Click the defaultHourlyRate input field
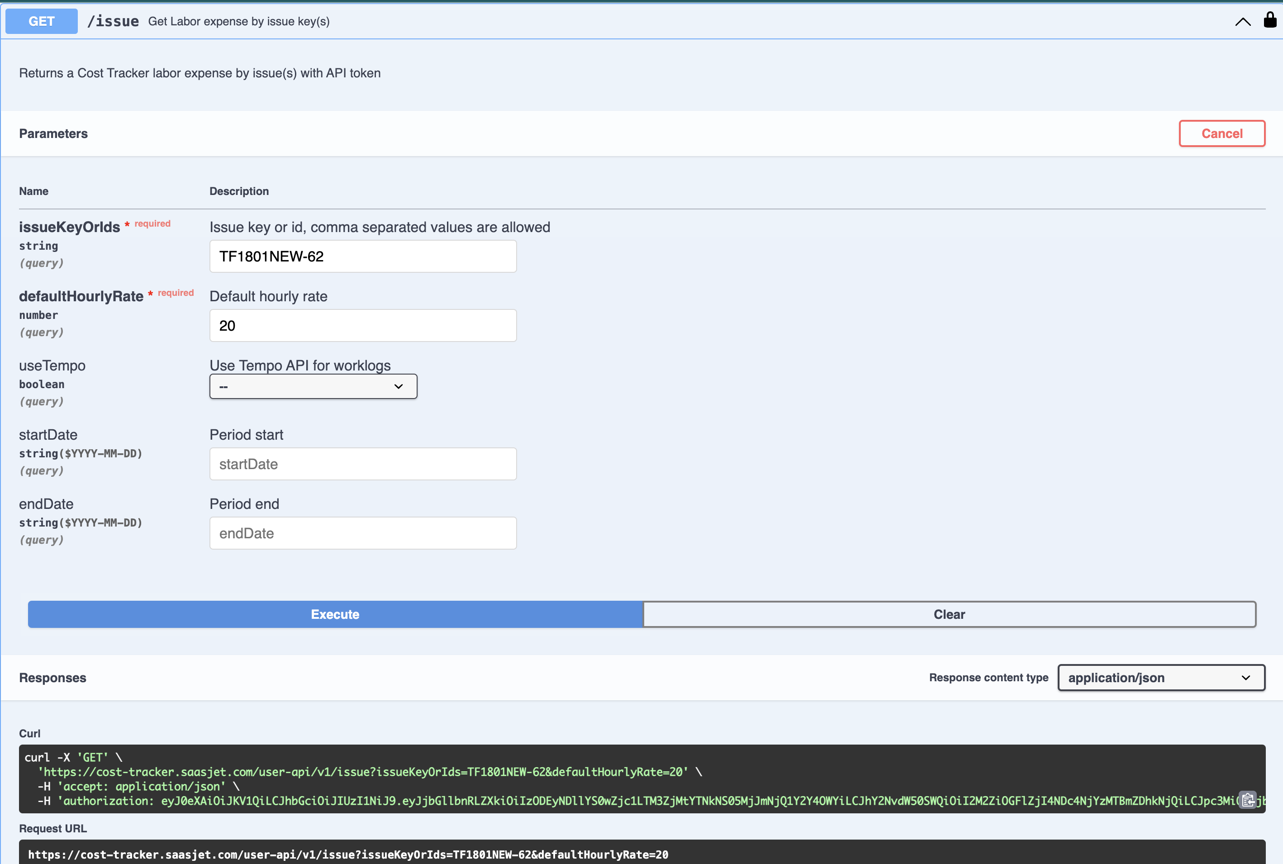This screenshot has width=1283, height=864. (363, 326)
